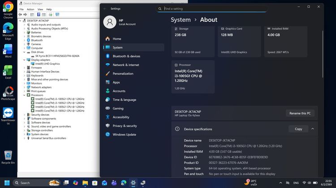The height and width of the screenshot is (188, 336).
Task: Go to Privacy & security settings
Action: [125, 126]
